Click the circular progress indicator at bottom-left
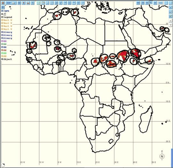The image size is (173, 168). [x=3, y=165]
